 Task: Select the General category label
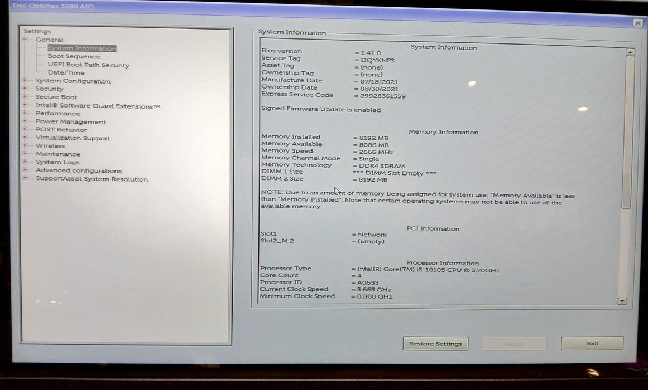[49, 40]
